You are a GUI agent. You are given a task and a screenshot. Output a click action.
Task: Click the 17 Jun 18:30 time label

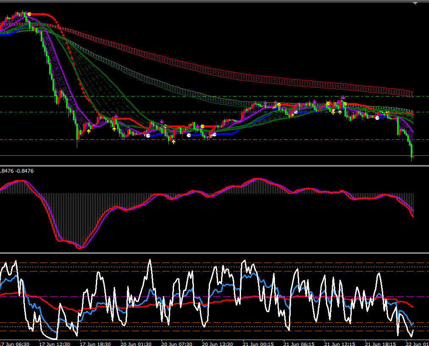(95, 344)
